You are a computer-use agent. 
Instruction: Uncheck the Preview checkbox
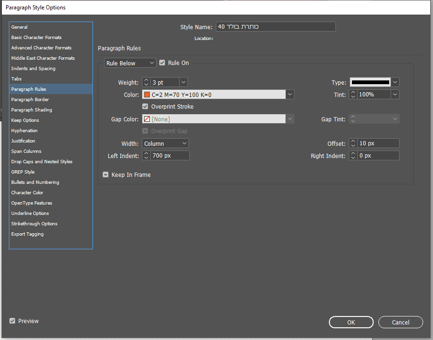click(x=12, y=321)
